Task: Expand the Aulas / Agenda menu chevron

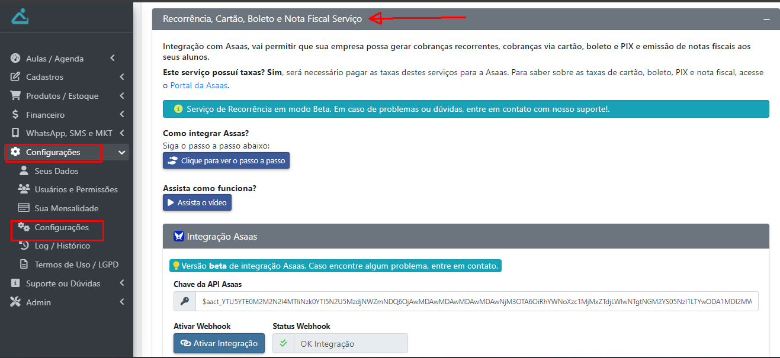Action: (x=112, y=58)
